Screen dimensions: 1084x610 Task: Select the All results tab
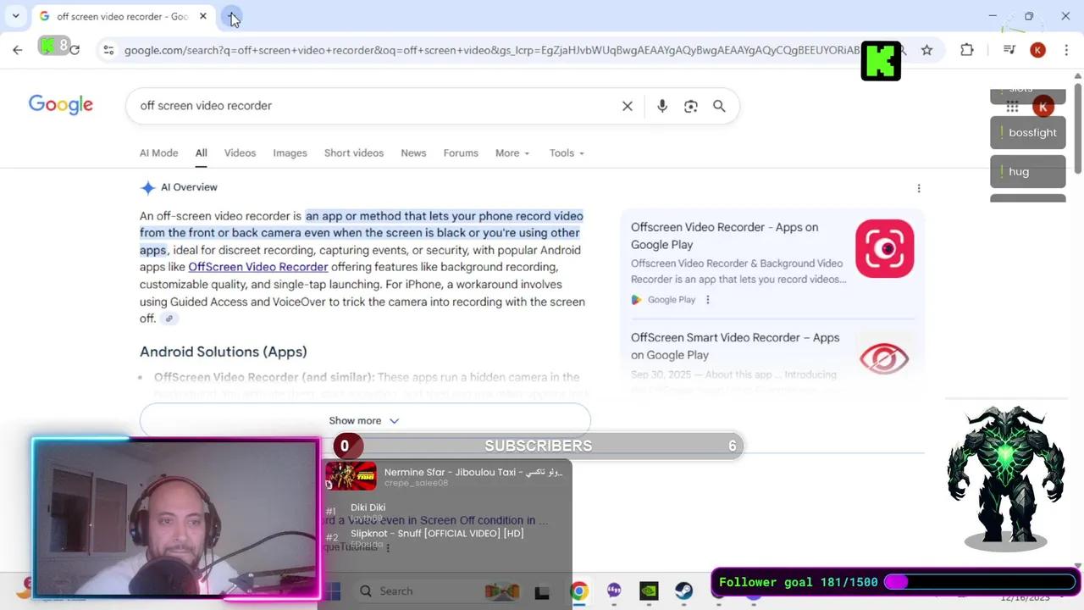pyautogui.click(x=201, y=153)
